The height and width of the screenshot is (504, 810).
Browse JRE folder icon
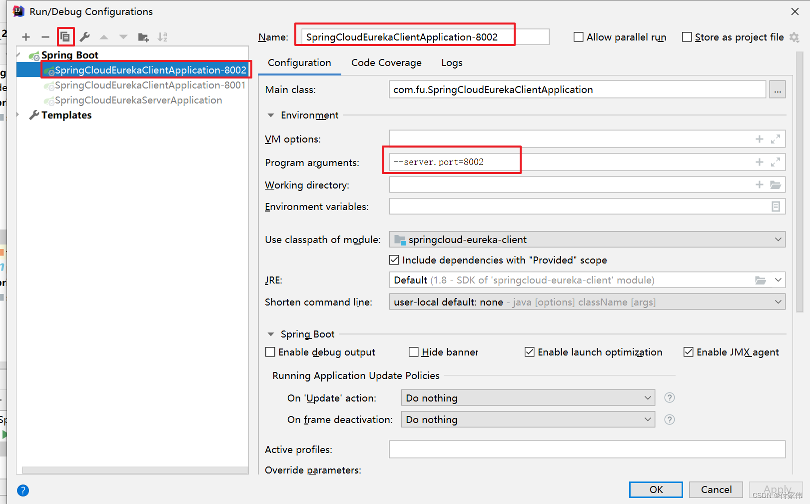click(x=761, y=280)
